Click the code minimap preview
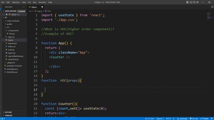The height and width of the screenshot is (120, 214). (210, 16)
